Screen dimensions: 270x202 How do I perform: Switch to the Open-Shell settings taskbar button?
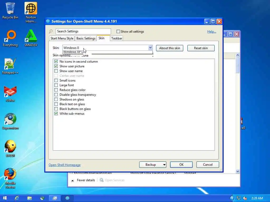click(67, 198)
